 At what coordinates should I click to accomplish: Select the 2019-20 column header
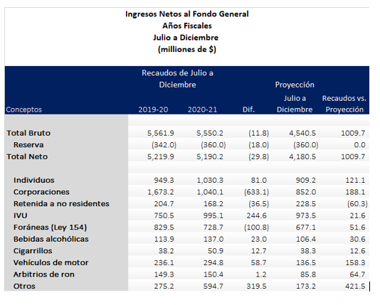click(x=153, y=109)
